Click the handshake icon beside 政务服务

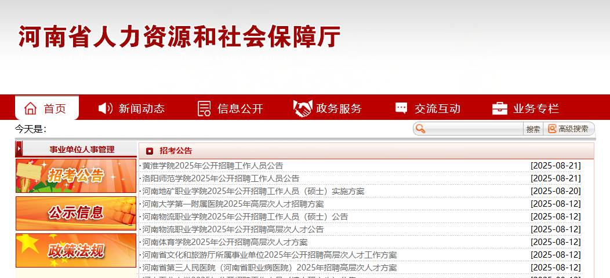(x=302, y=108)
